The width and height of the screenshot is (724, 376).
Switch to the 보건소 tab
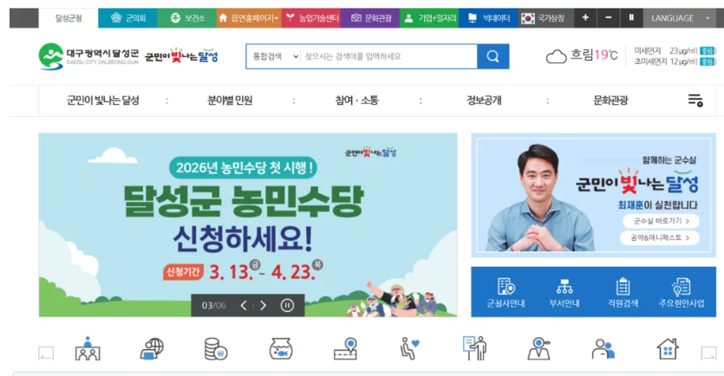186,18
